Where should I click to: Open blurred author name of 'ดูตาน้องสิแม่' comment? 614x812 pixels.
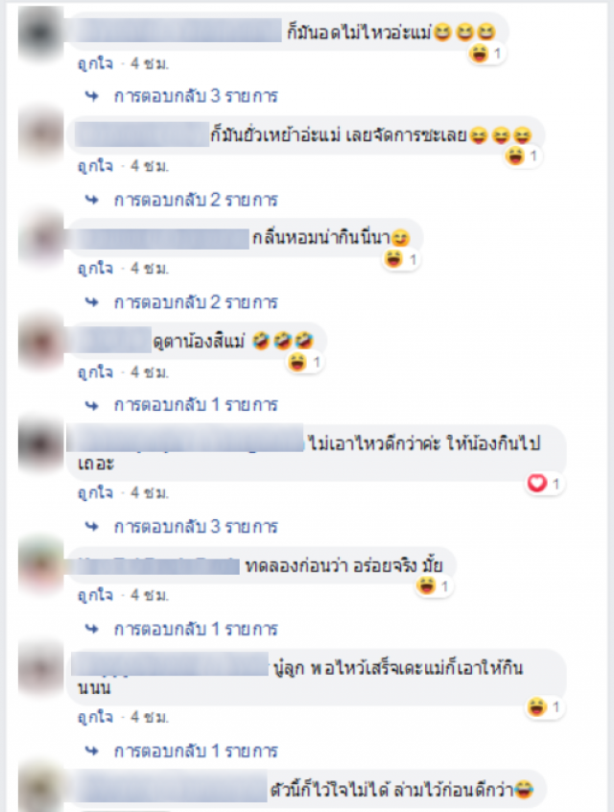(109, 340)
